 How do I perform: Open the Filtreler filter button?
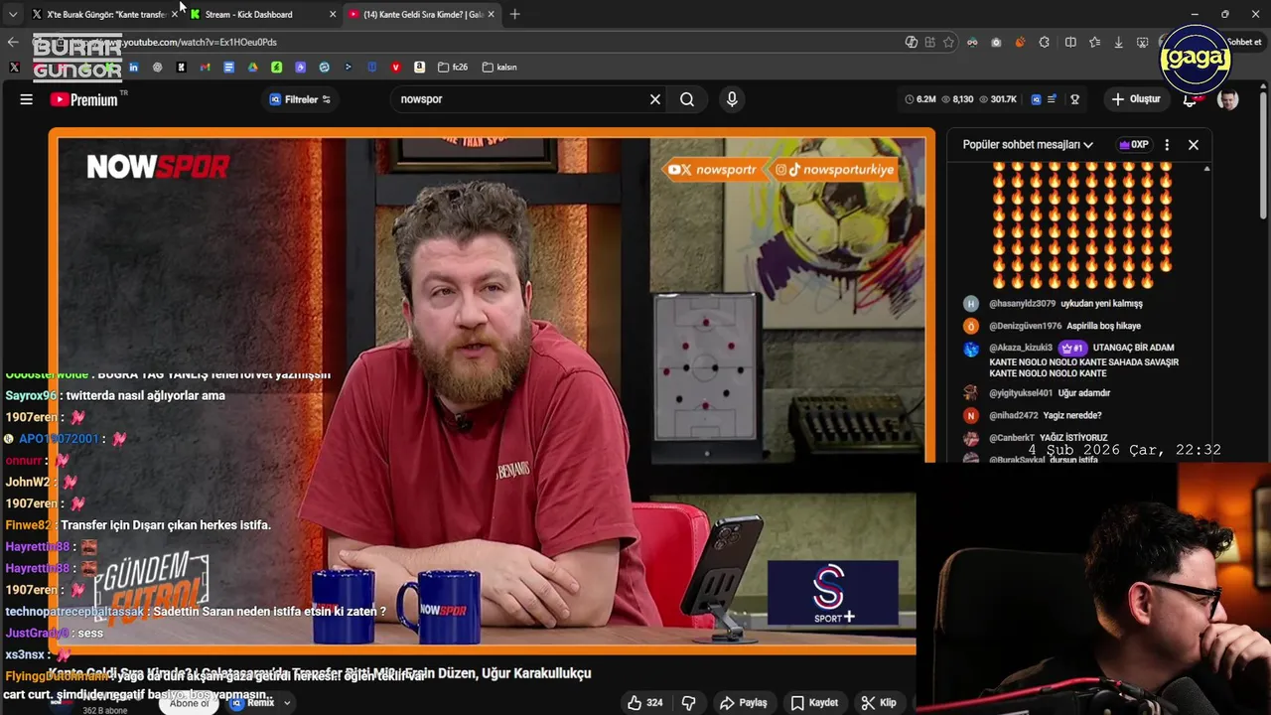pyautogui.click(x=301, y=99)
